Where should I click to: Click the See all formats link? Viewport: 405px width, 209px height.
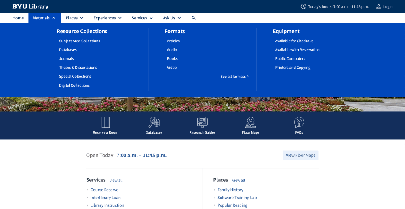point(234,77)
